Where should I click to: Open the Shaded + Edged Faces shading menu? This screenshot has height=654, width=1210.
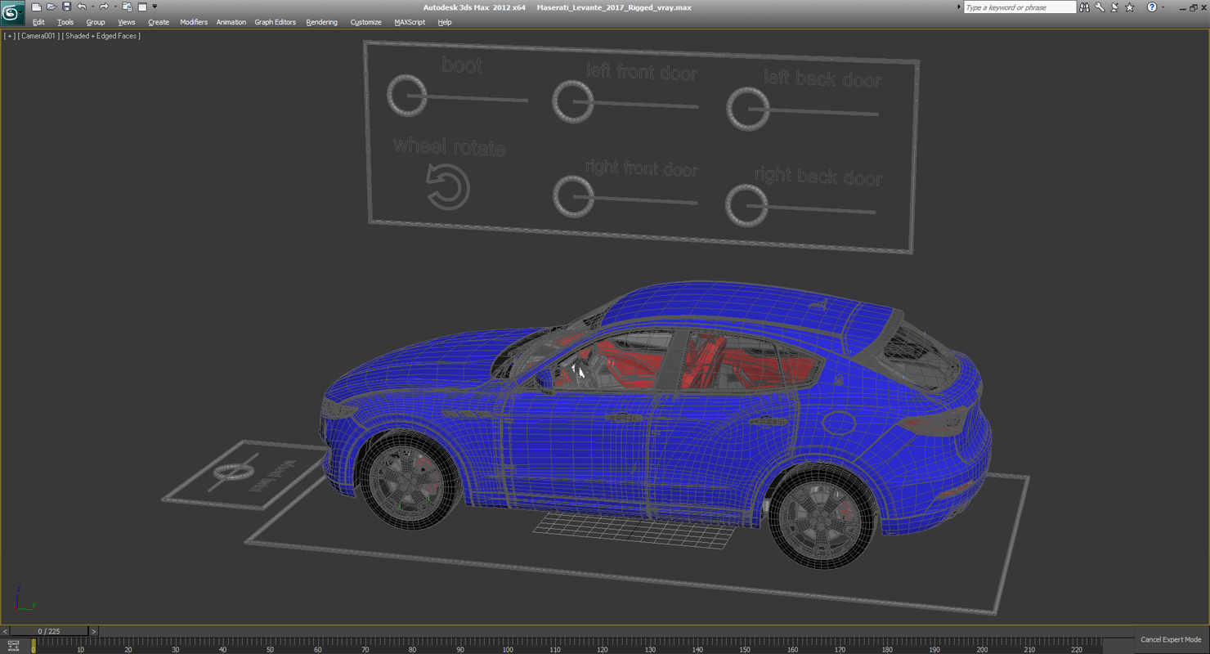tap(101, 36)
